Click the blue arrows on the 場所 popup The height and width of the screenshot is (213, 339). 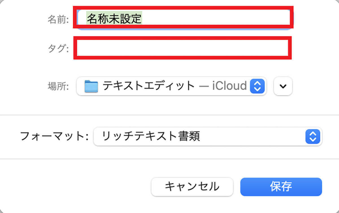(x=257, y=86)
